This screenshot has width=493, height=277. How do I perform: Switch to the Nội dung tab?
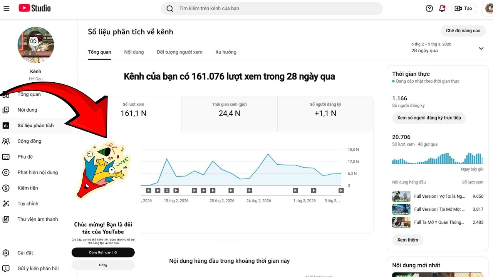pos(134,52)
